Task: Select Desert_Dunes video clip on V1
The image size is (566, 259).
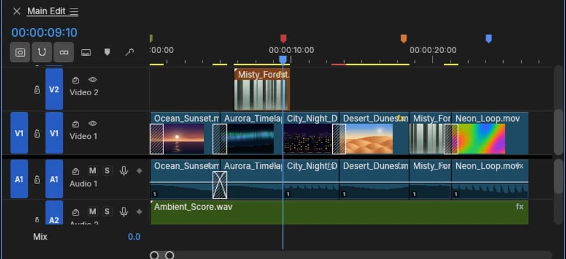Action: click(374, 133)
